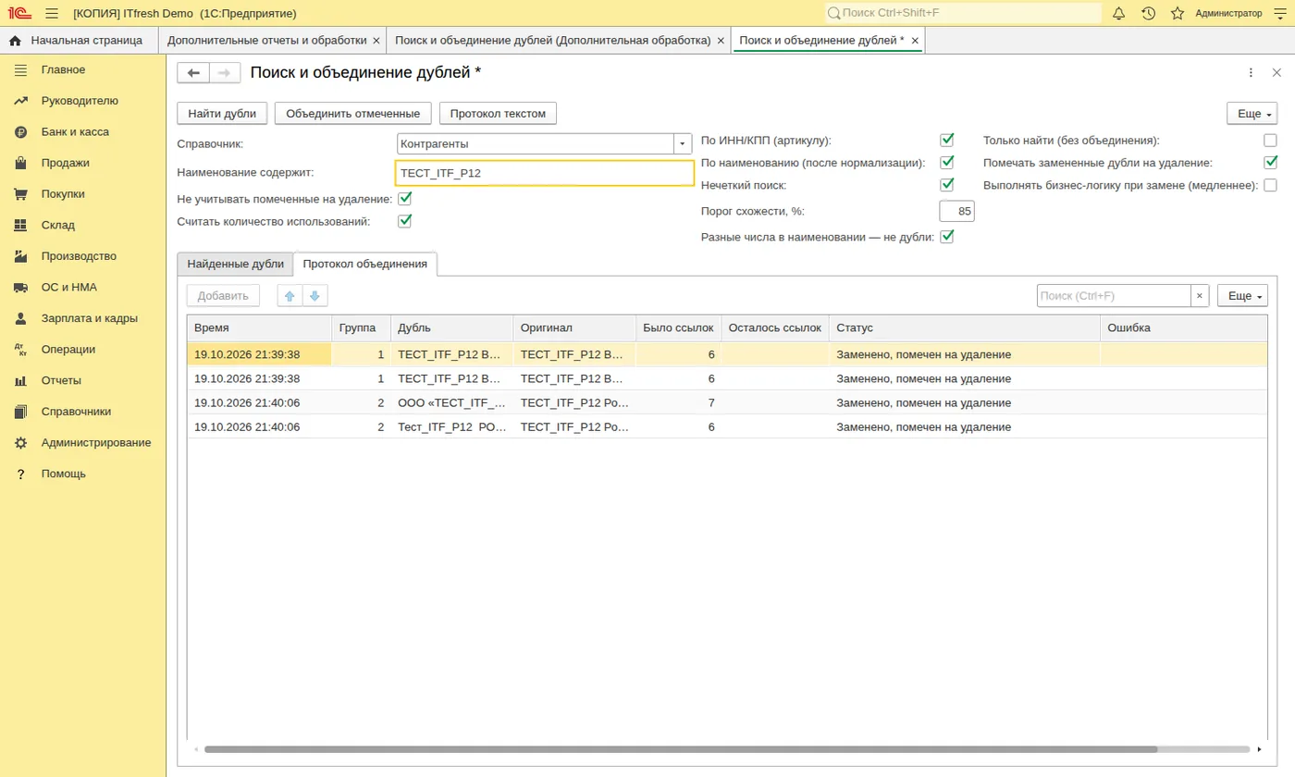Open the Банк и касса section

75,132
